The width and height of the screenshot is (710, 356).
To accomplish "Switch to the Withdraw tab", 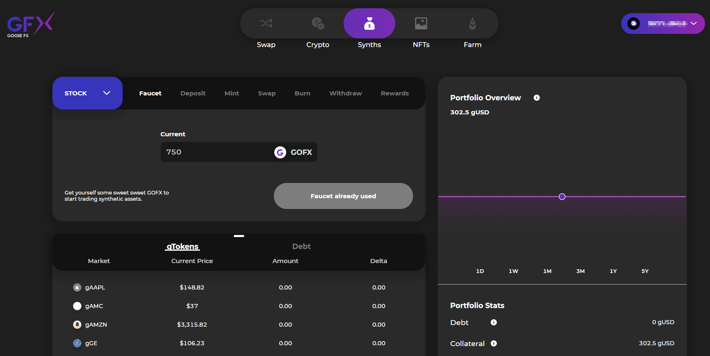I will coord(346,93).
